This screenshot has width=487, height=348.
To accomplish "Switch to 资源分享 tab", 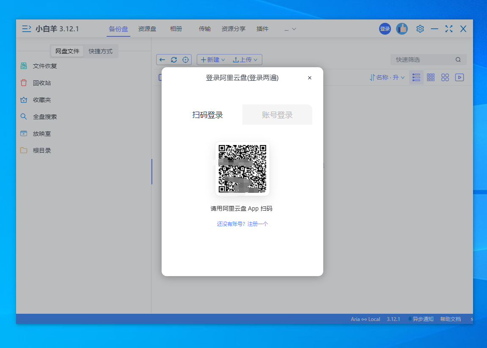I will (234, 29).
